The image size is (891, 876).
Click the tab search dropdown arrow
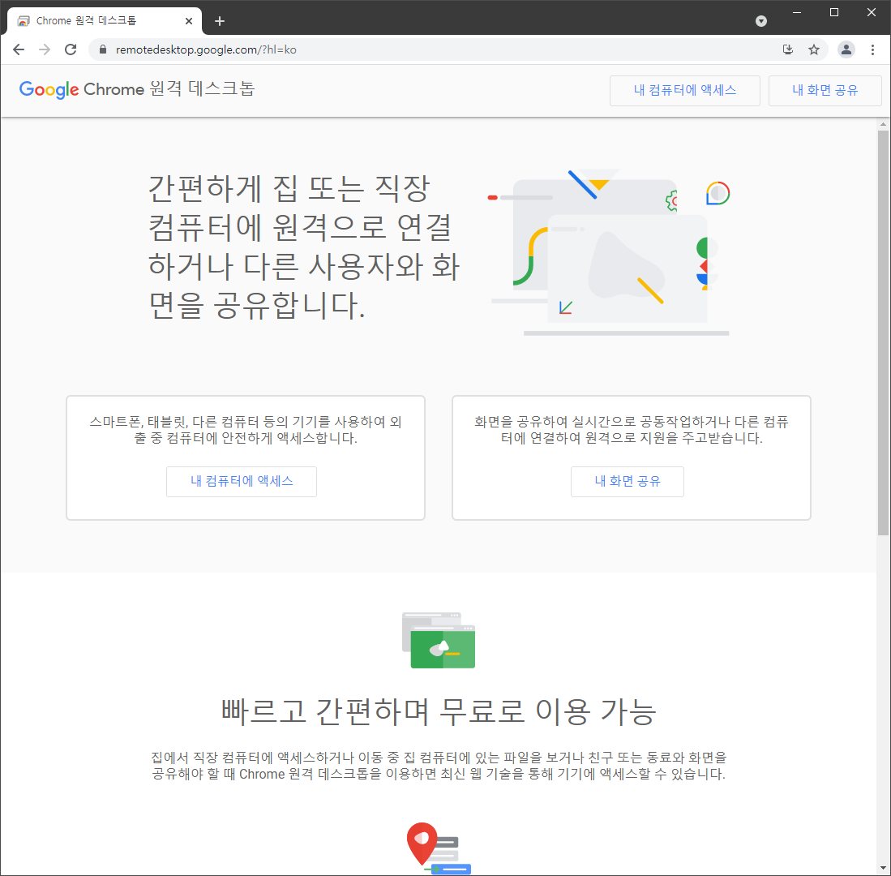pyautogui.click(x=761, y=21)
